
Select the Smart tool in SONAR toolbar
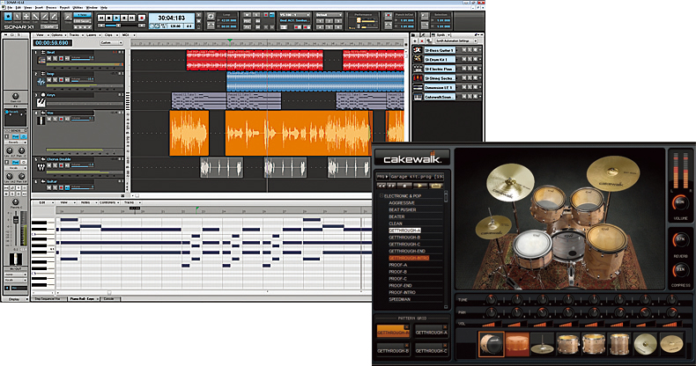8,17
